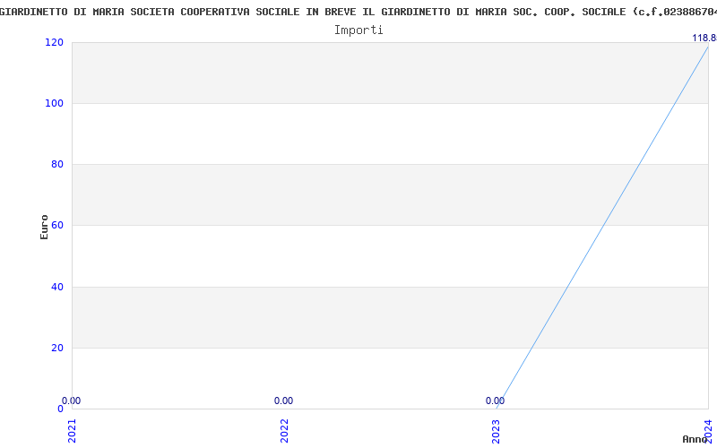Click the 0.00 label above 2022
Image resolution: width=717 pixels, height=448 pixels.
283,401
